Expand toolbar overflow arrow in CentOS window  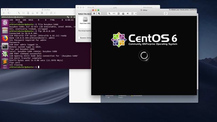pyautogui.click(x=136, y=14)
